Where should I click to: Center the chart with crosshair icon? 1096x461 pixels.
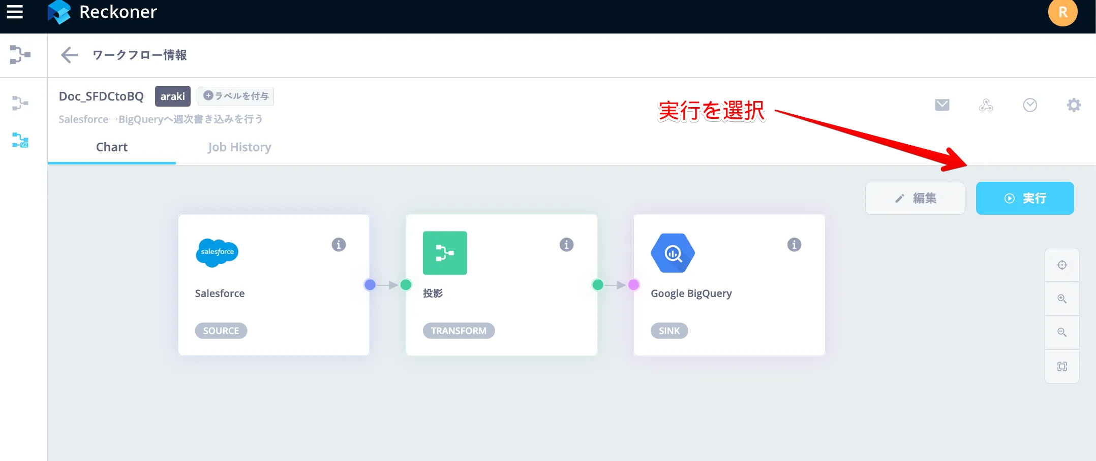(1062, 265)
